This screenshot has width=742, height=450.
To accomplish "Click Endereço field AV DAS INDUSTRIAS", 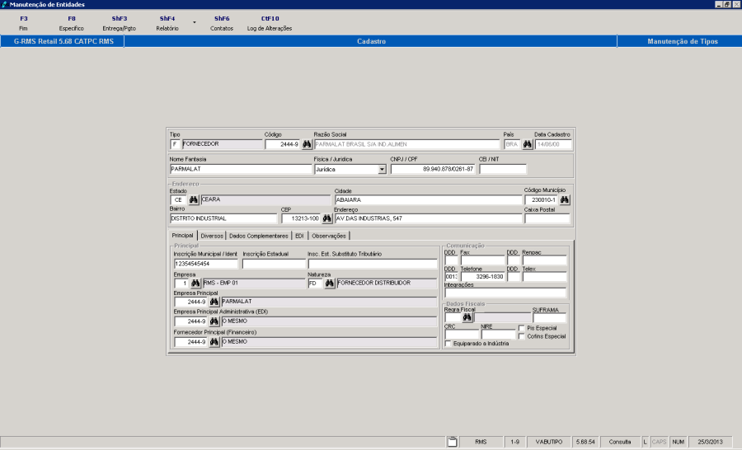I will point(428,218).
